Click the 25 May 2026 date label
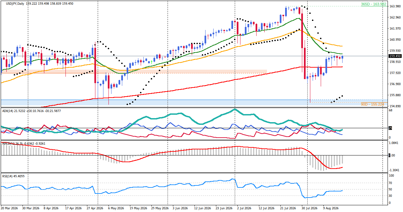The image size is (403, 212). (160, 209)
